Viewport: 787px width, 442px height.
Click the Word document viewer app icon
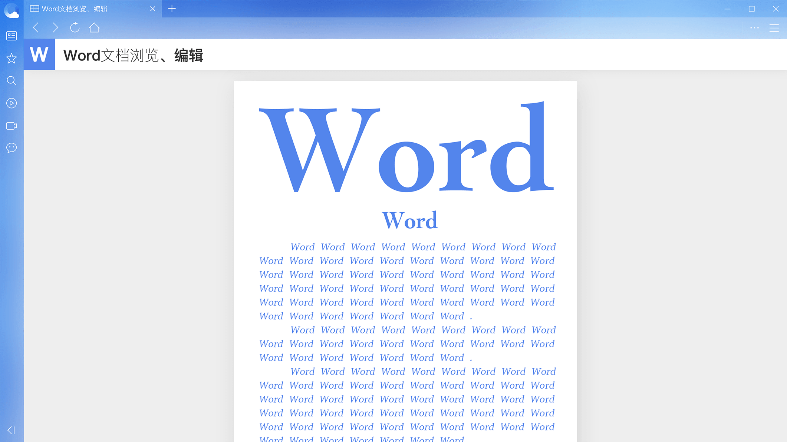click(x=40, y=54)
